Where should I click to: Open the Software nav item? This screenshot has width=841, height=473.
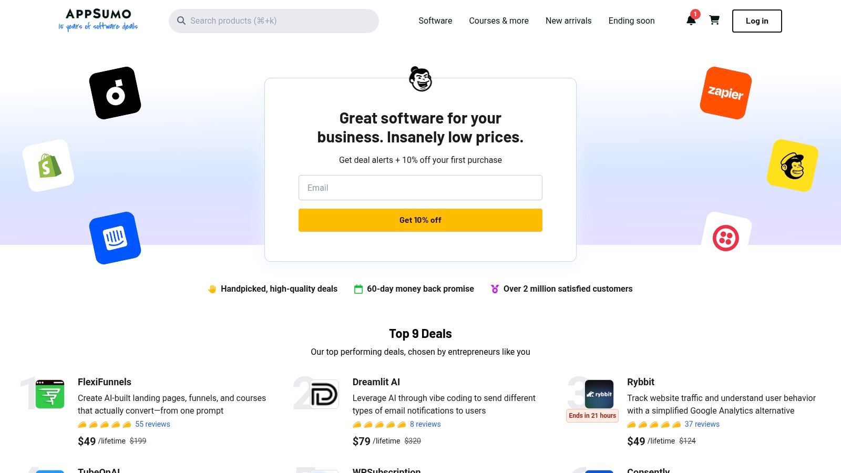click(435, 20)
